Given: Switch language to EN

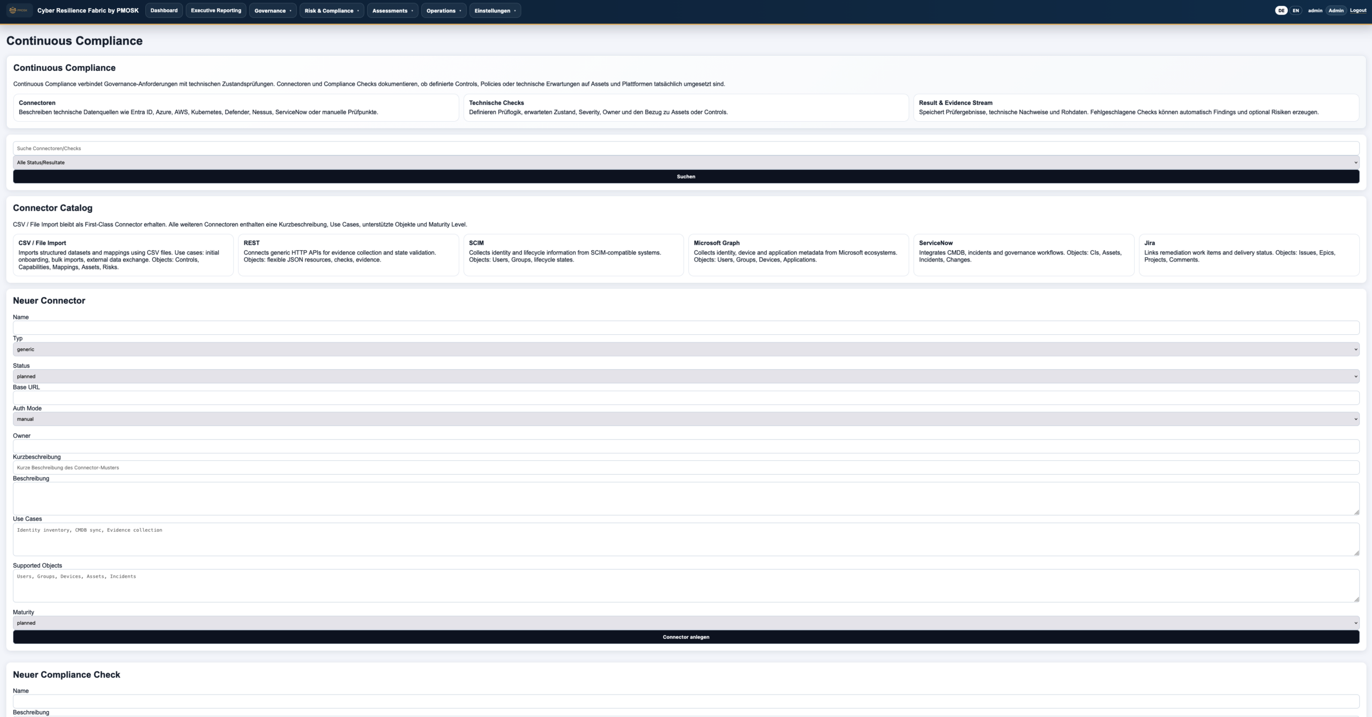Looking at the screenshot, I should coord(1295,10).
